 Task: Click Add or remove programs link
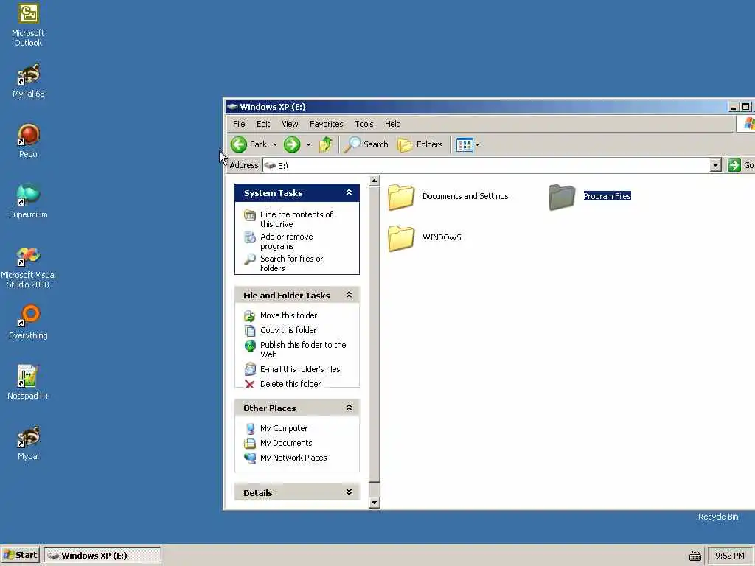pyautogui.click(x=287, y=241)
